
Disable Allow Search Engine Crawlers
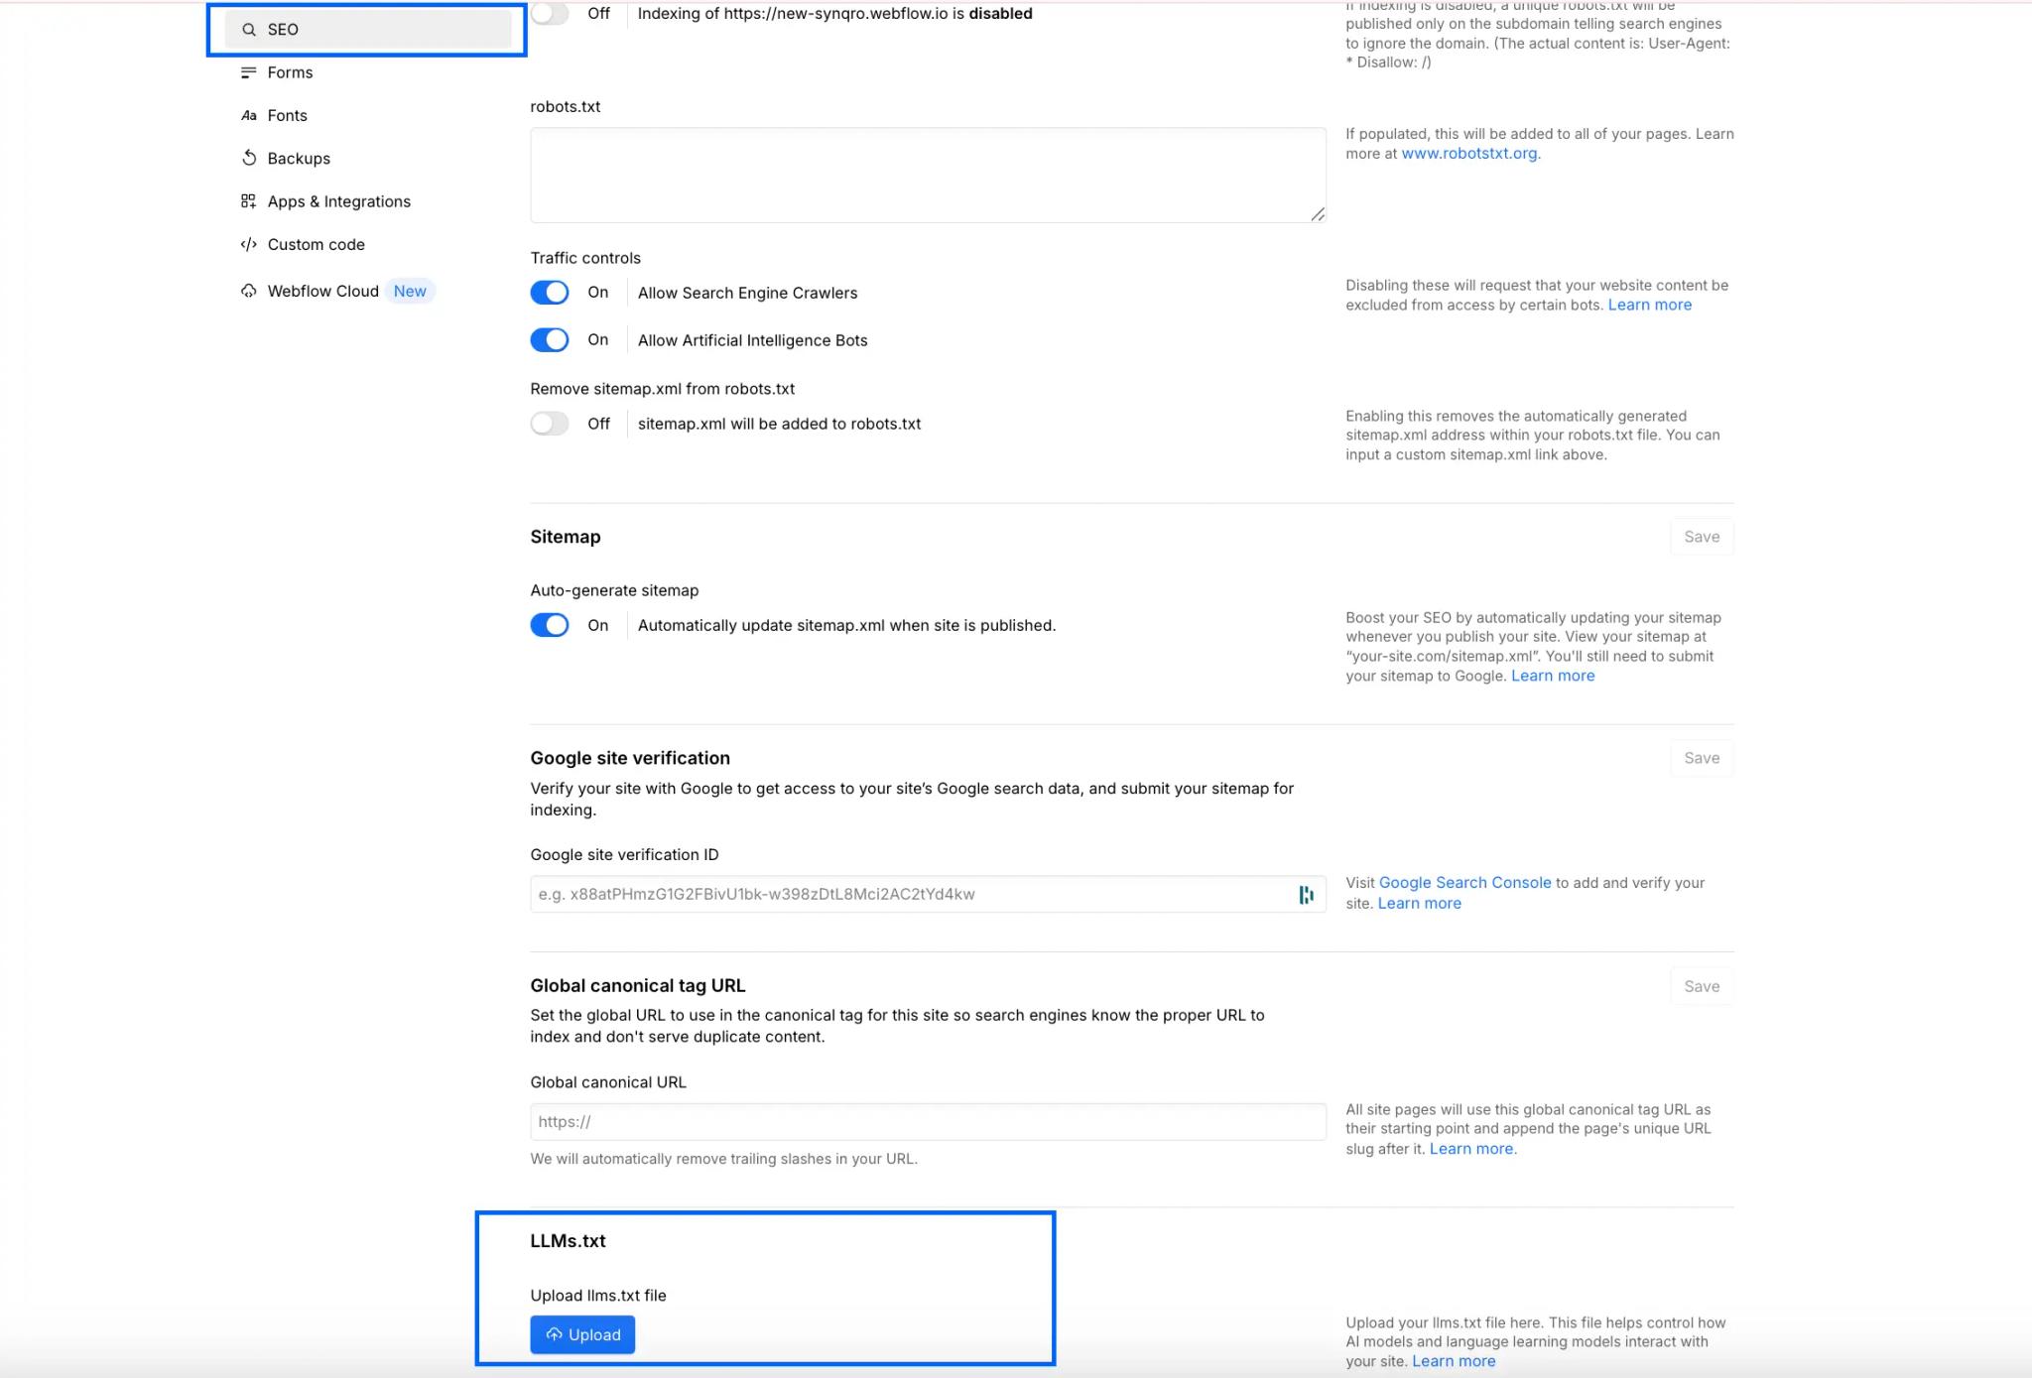(x=550, y=293)
